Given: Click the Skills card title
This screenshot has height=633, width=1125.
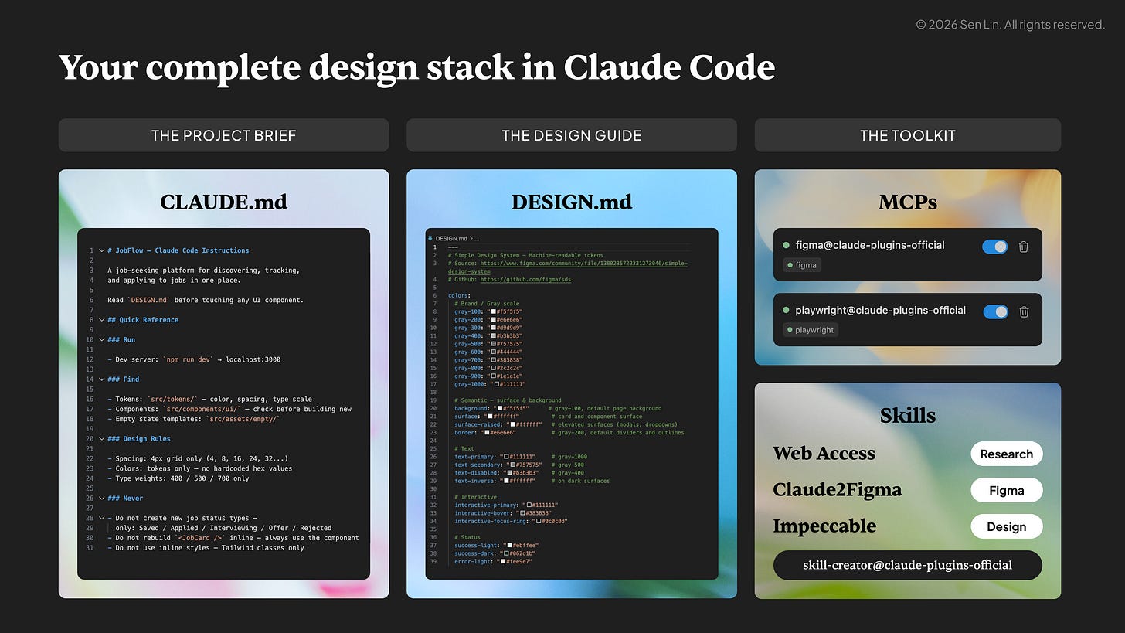Looking at the screenshot, I should [x=908, y=416].
